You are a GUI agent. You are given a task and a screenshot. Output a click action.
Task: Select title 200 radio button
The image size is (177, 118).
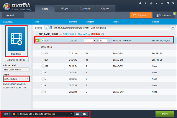coord(43,53)
